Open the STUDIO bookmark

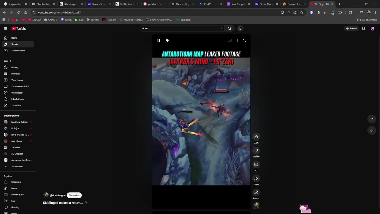point(34,20)
